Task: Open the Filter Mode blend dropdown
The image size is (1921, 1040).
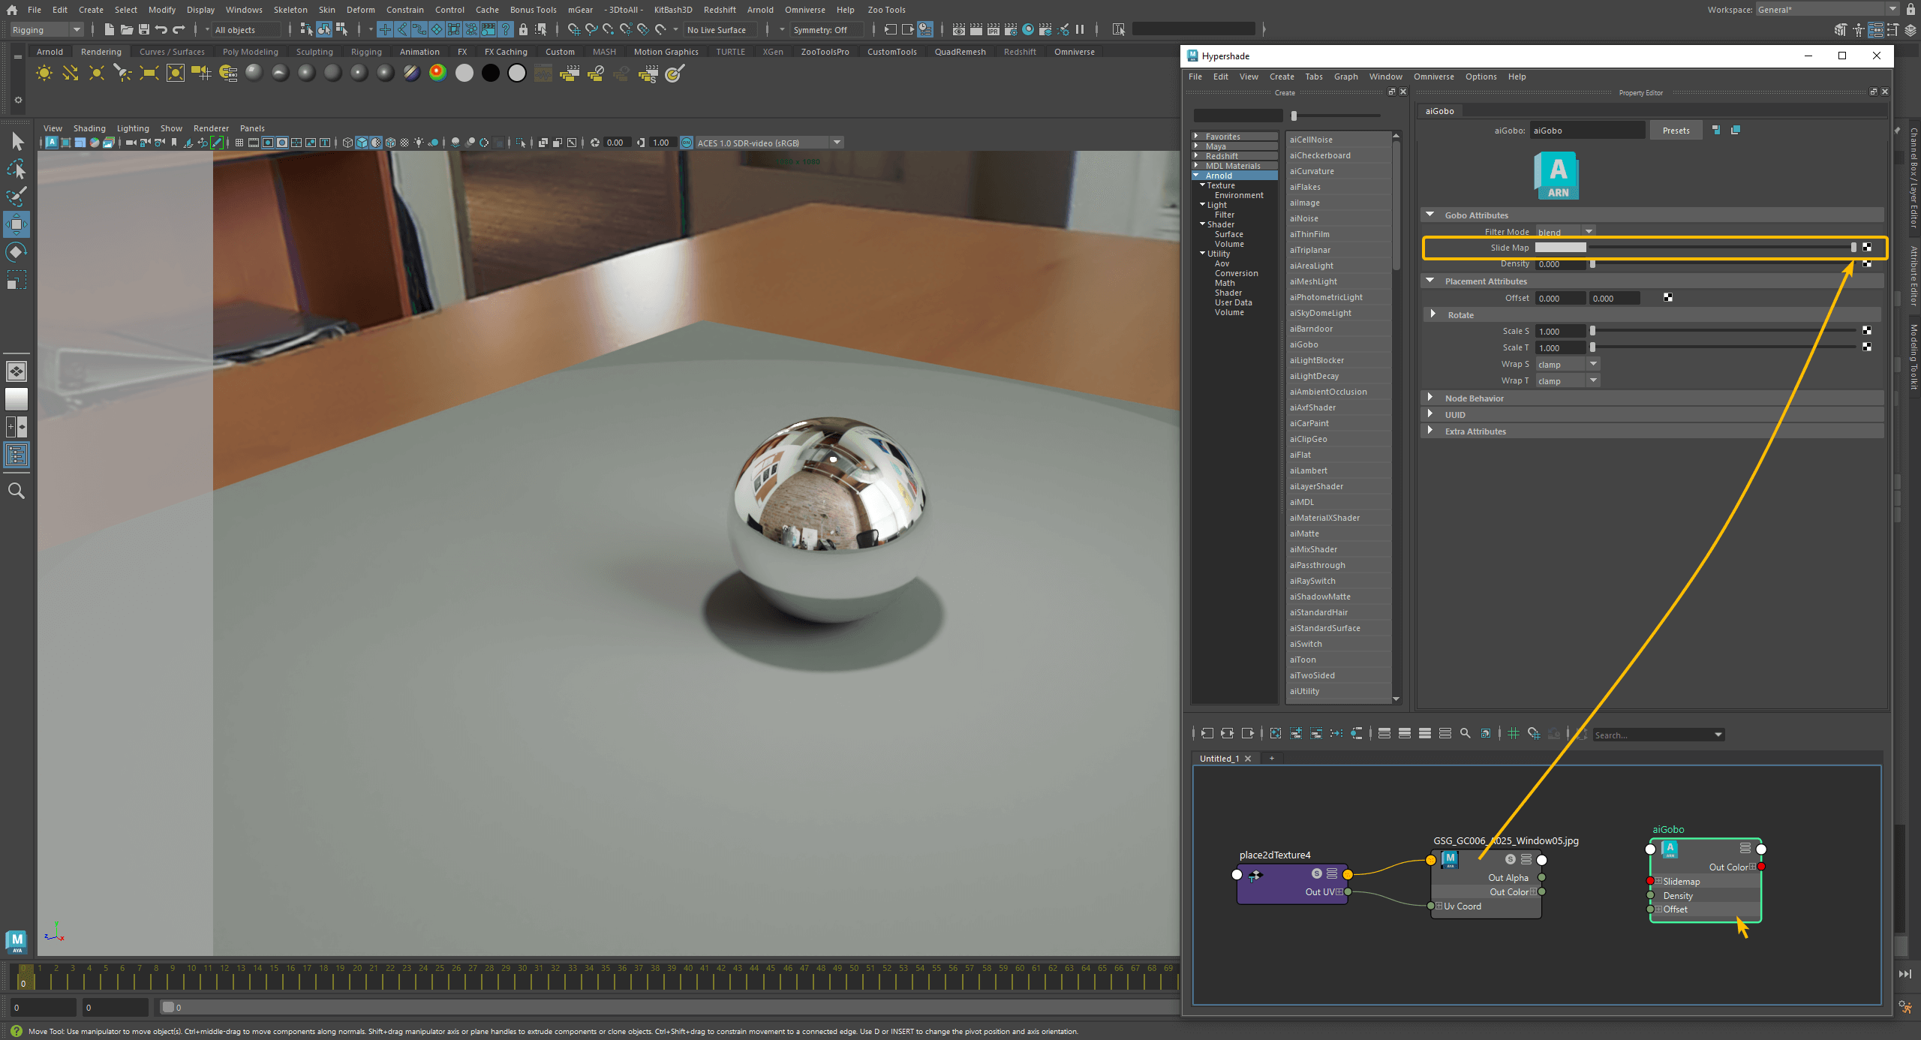Action: click(x=1566, y=232)
